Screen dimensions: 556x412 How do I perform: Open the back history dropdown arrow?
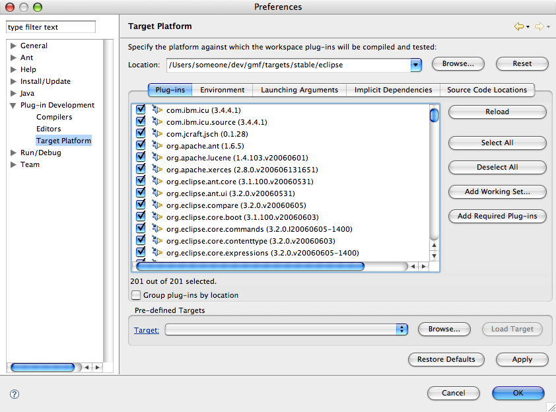point(528,27)
